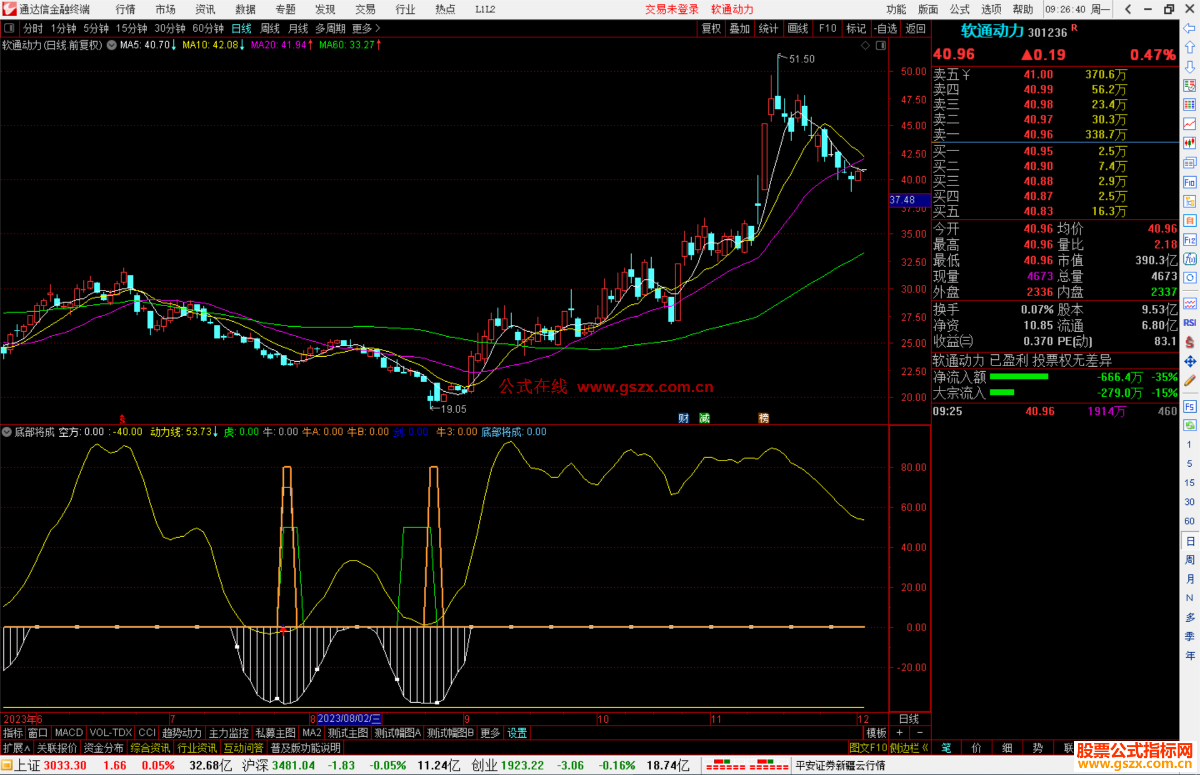
Task: Click the intraday line chart sidebar icon
Action: coord(1189,124)
